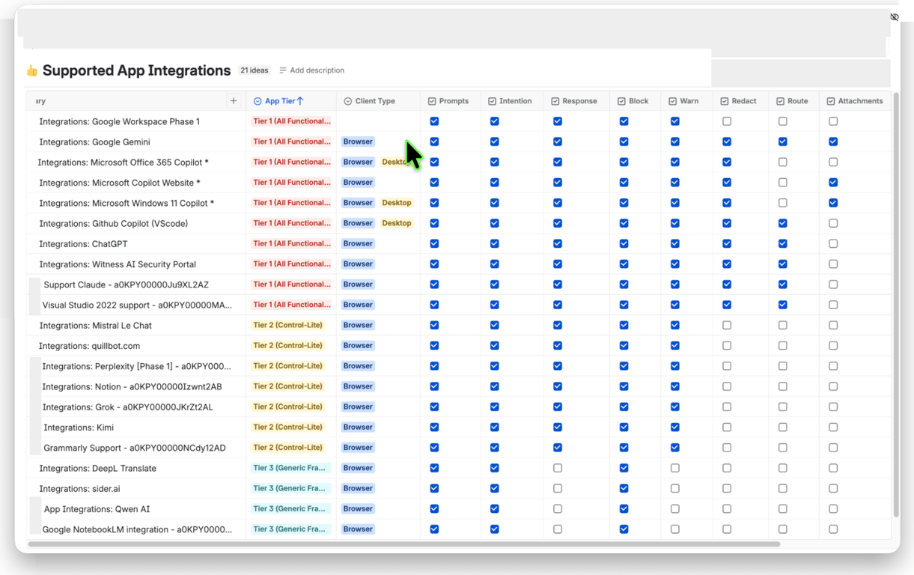
Task: Open Integrations: Google Gemini idea
Action: (94, 142)
